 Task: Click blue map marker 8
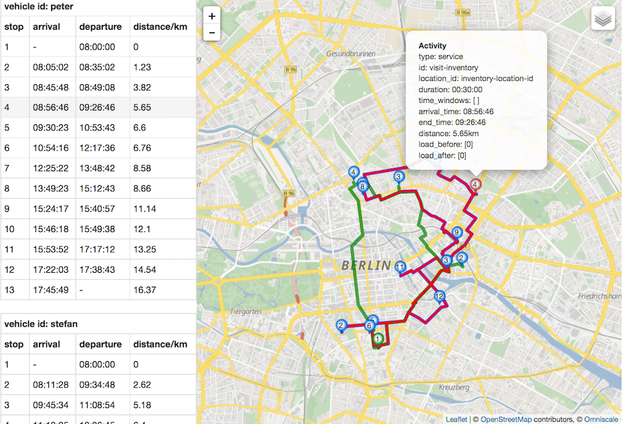363,185
